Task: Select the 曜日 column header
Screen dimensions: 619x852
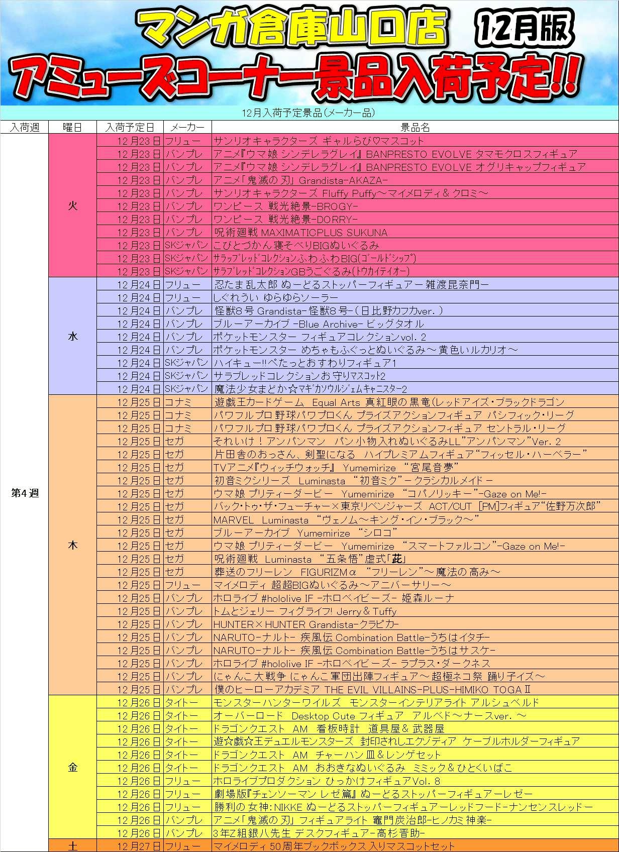Action: point(72,127)
